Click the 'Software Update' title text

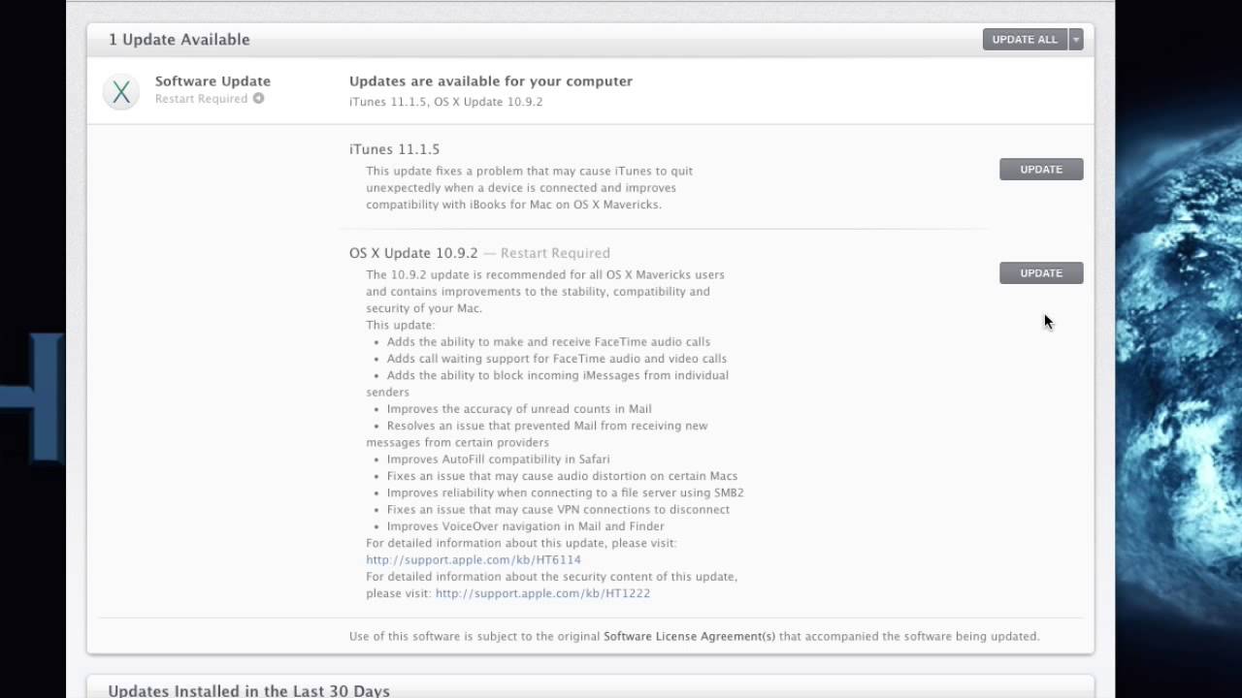coord(212,81)
